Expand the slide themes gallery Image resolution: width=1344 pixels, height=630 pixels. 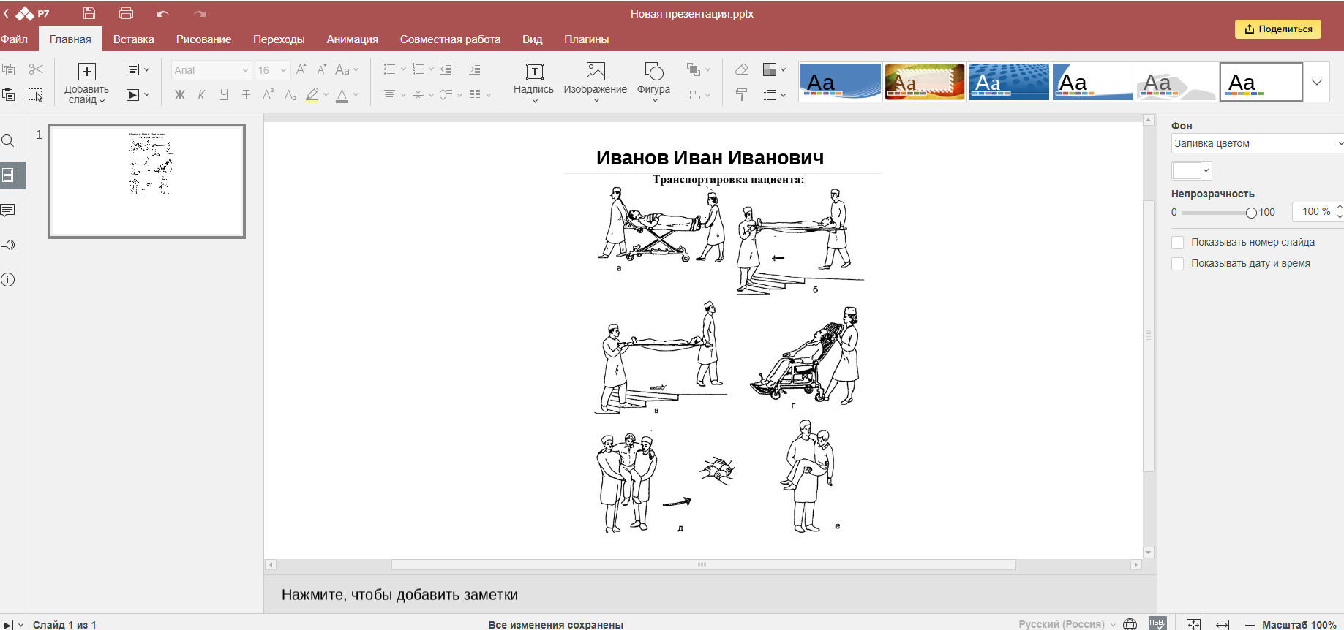point(1317,82)
